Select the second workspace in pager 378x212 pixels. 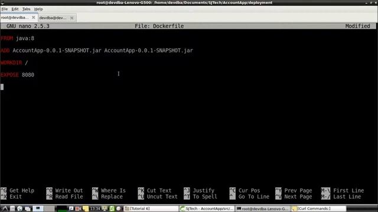click(x=49, y=208)
